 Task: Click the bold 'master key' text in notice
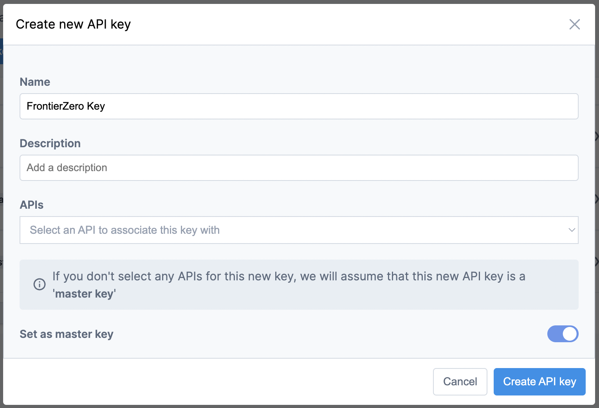click(84, 294)
